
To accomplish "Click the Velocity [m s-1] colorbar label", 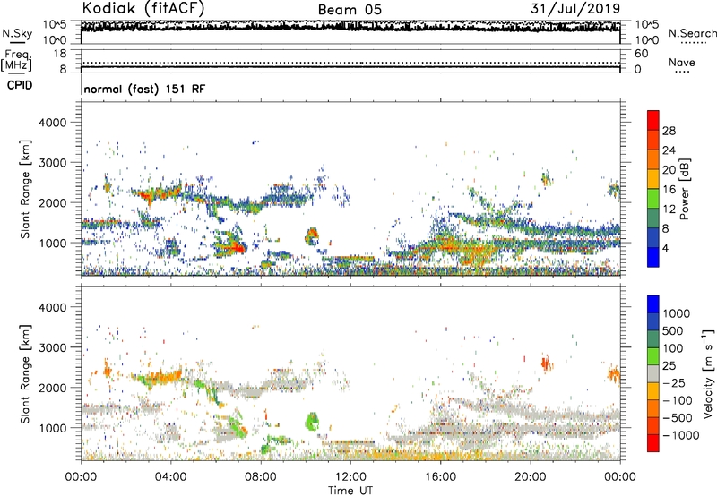I will pyautogui.click(x=708, y=373).
